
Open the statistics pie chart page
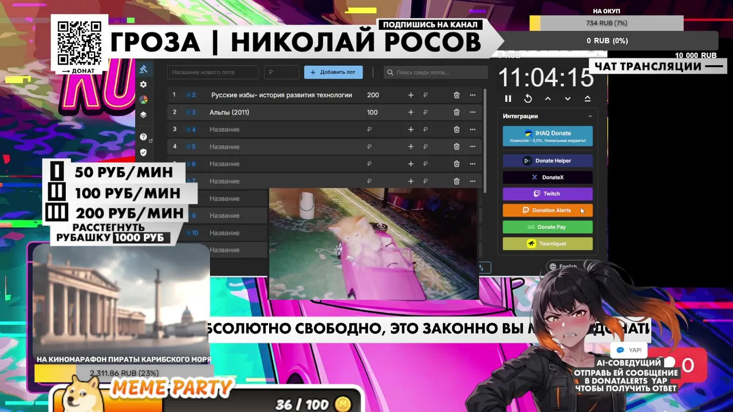143,100
